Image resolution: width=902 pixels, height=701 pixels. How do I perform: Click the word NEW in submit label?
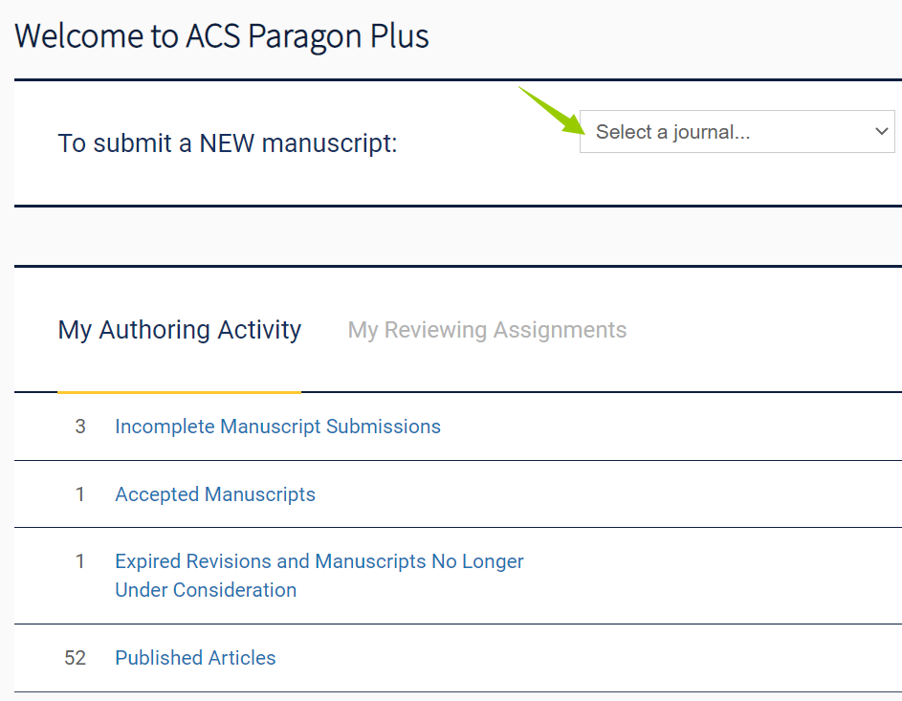227,143
